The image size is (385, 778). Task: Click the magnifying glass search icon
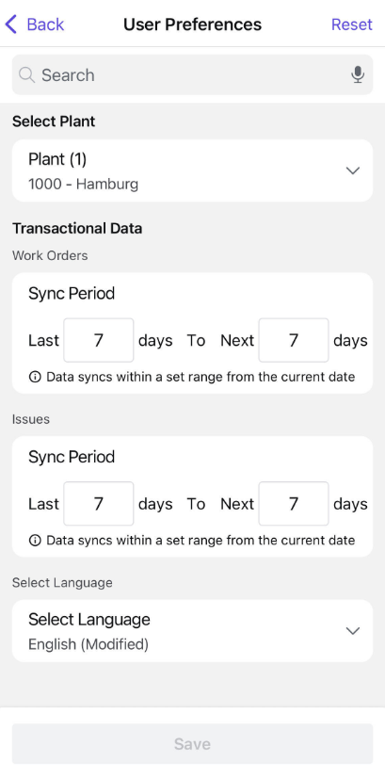pos(26,75)
